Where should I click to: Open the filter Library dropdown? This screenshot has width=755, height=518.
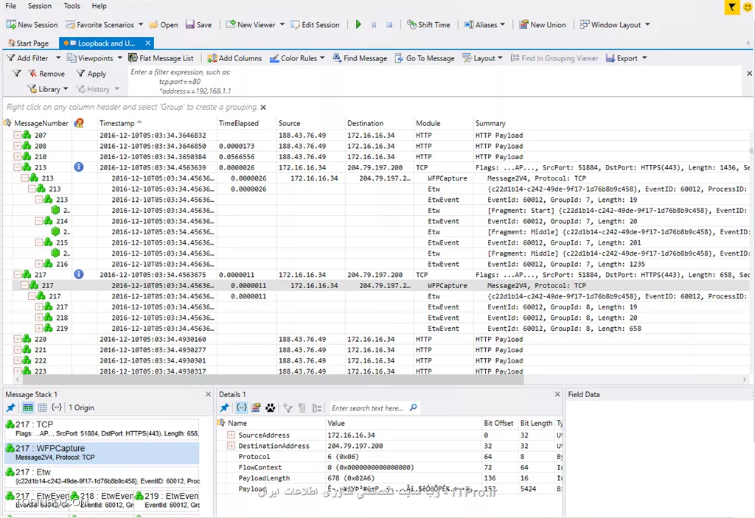pyautogui.click(x=66, y=89)
